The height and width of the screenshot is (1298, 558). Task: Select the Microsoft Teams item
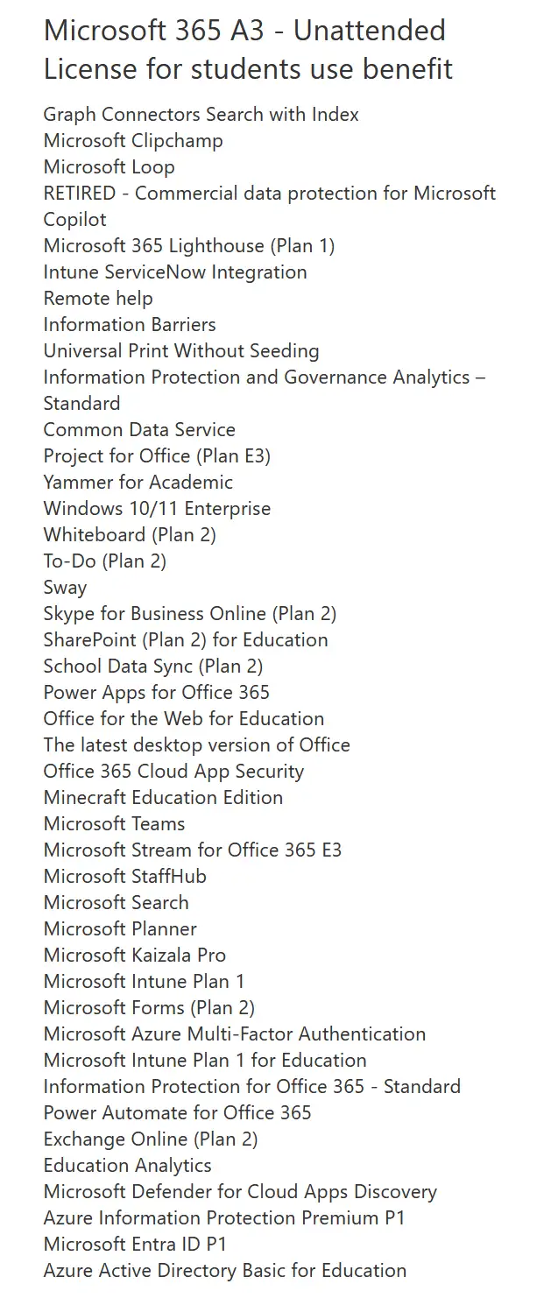[x=114, y=824]
